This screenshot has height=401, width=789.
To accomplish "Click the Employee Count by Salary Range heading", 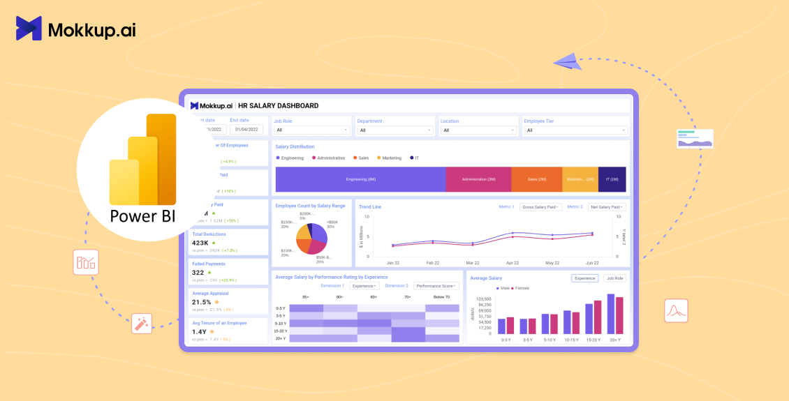I will (310, 206).
